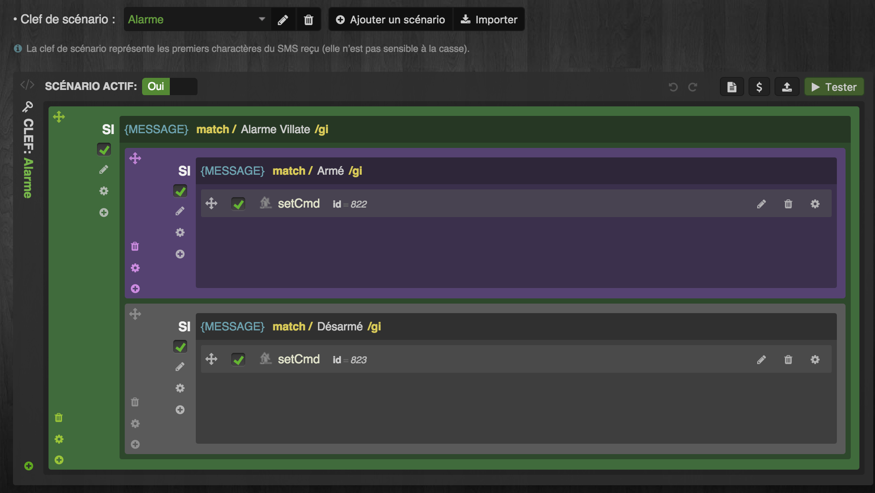
Task: Click setCmd label in id 823 row
Action: (x=299, y=359)
